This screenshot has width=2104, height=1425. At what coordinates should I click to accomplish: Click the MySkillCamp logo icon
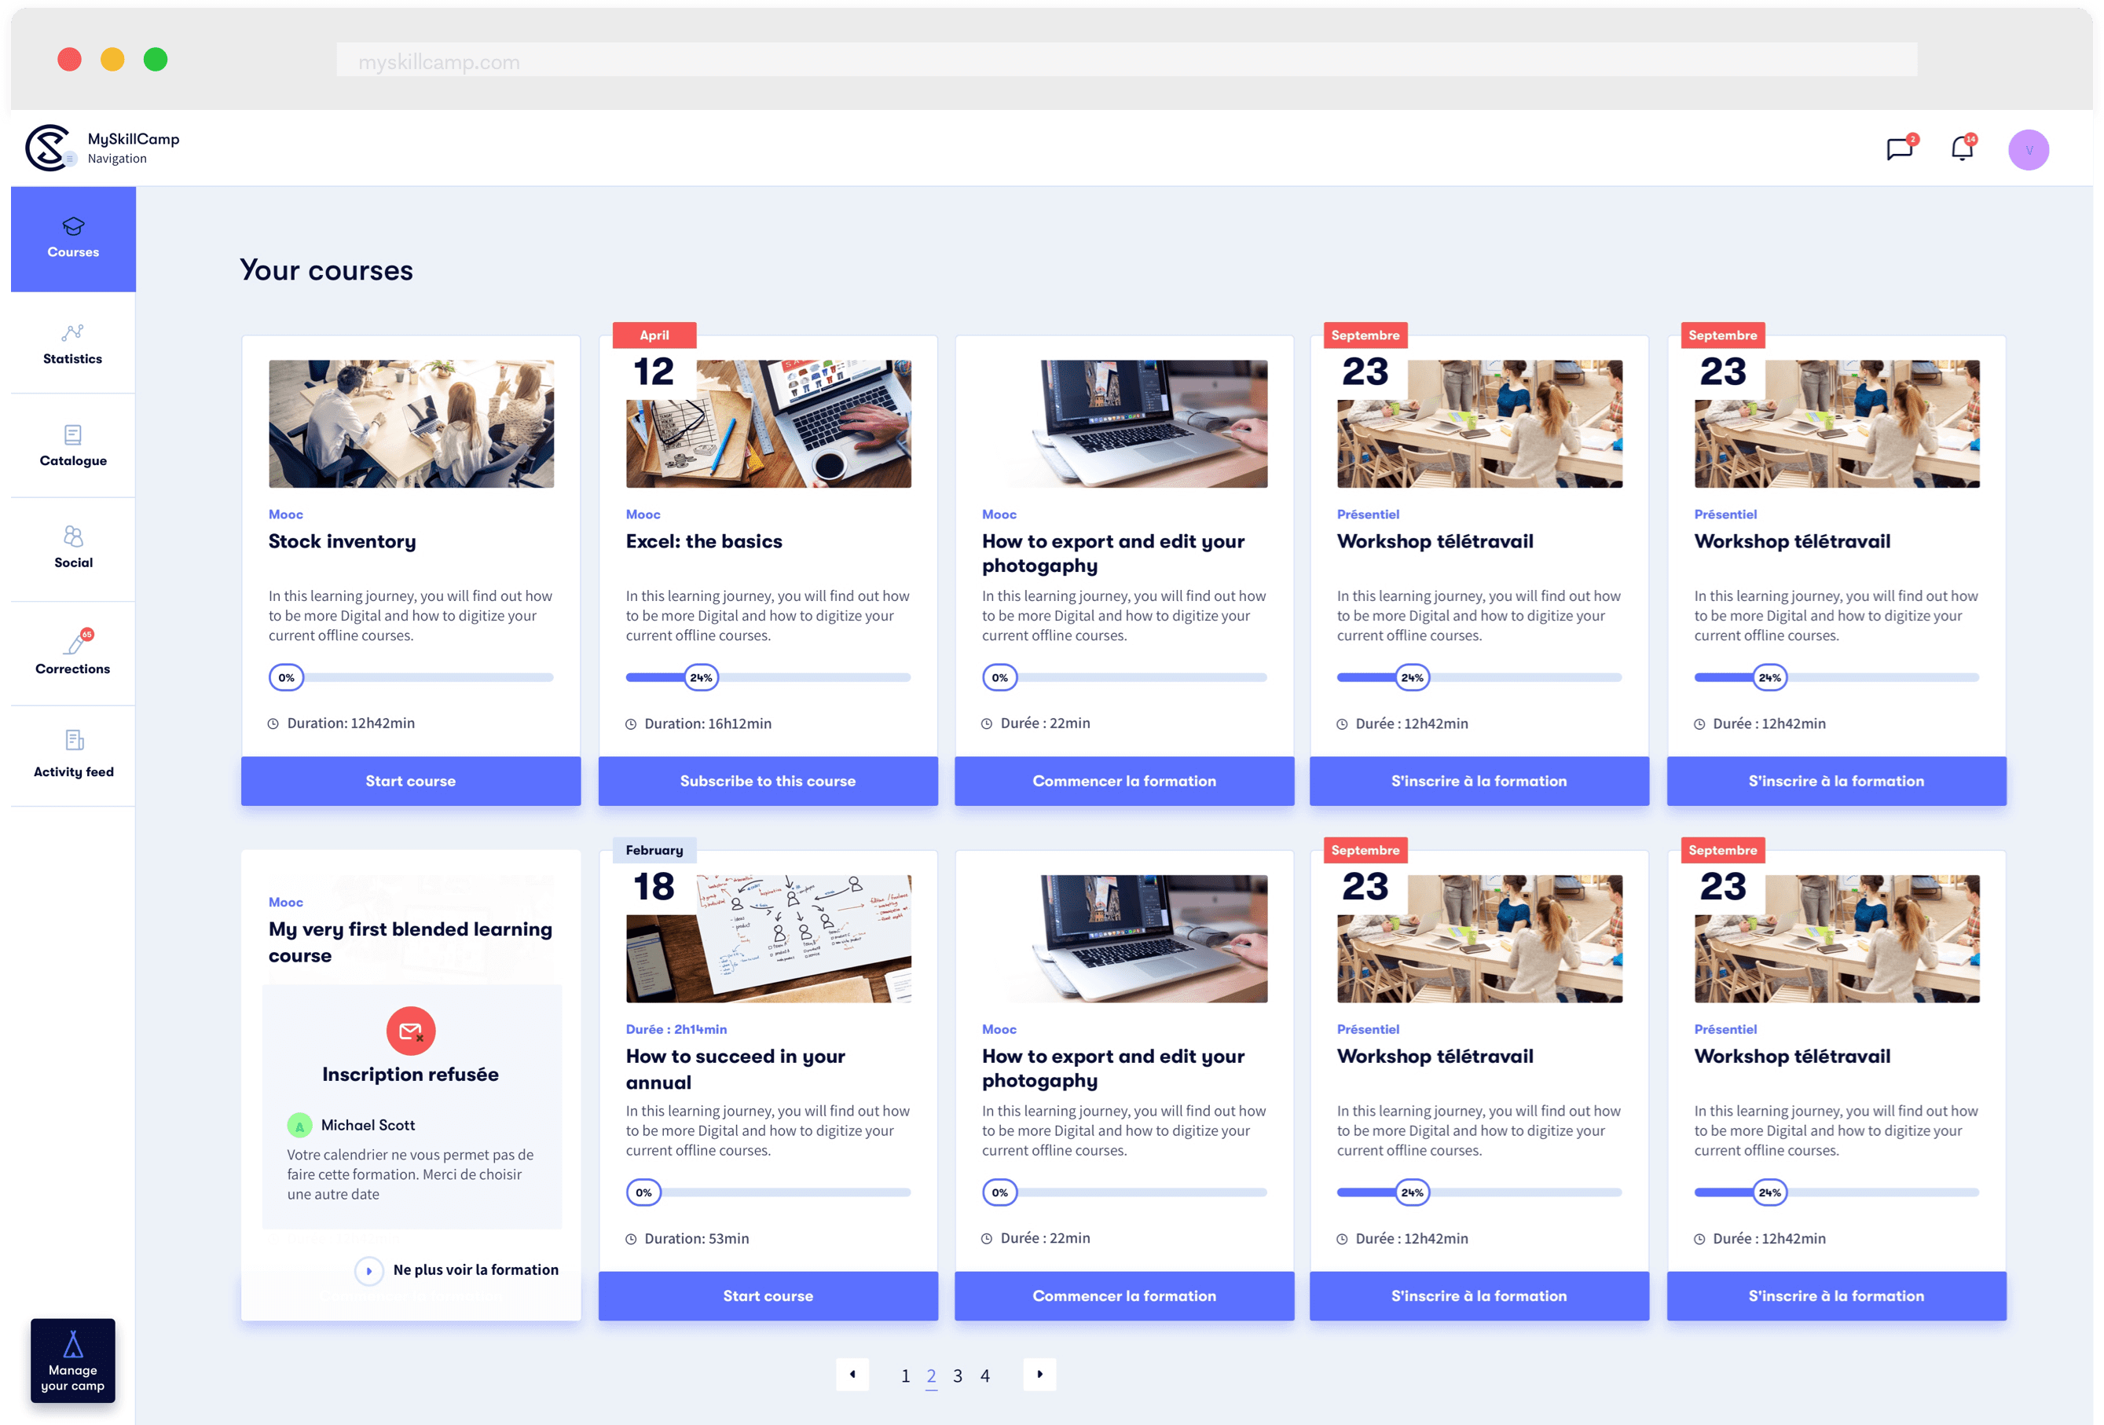48,148
